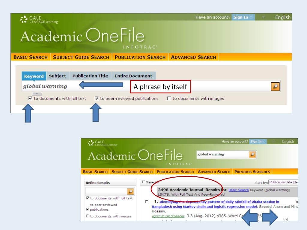Click the Gale Cengage Learning logo in results window

click(103, 143)
